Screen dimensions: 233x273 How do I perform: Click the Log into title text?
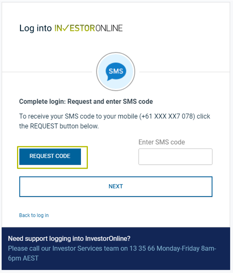[x=36, y=28]
